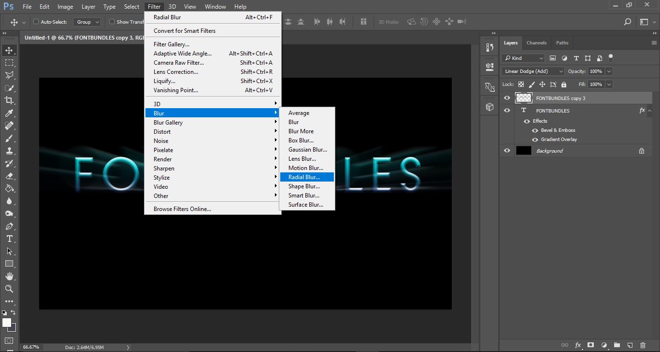Hide the FONTBUNDLES text layer
Image resolution: width=660 pixels, height=352 pixels.
pos(507,111)
